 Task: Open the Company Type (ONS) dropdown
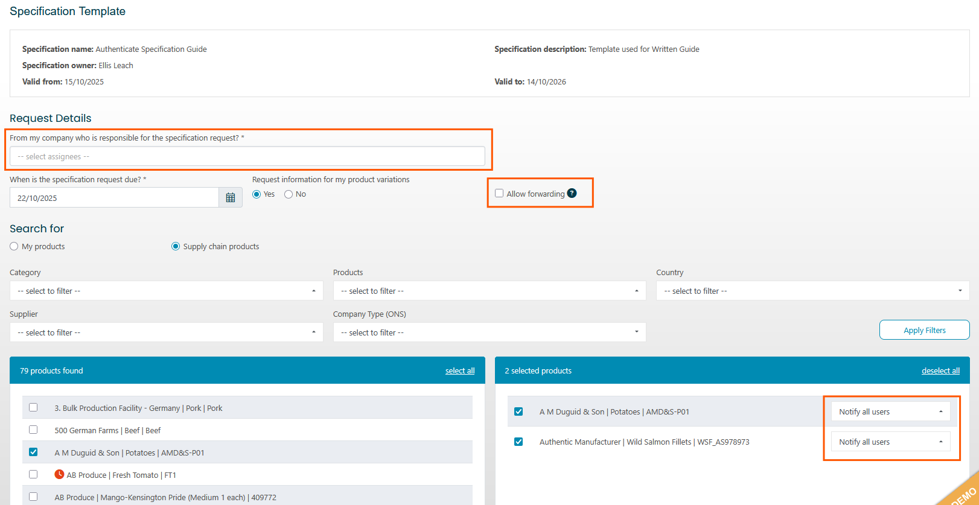(x=489, y=332)
